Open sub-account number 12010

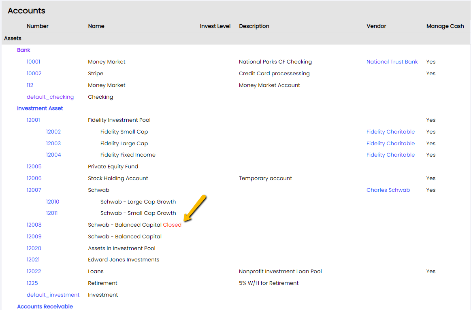[x=53, y=202]
